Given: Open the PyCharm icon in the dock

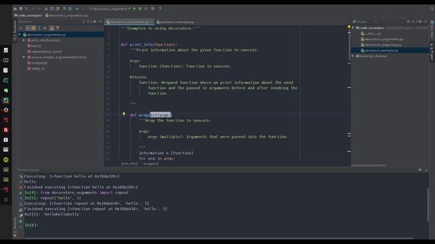Looking at the screenshot, I should pos(6,100).
